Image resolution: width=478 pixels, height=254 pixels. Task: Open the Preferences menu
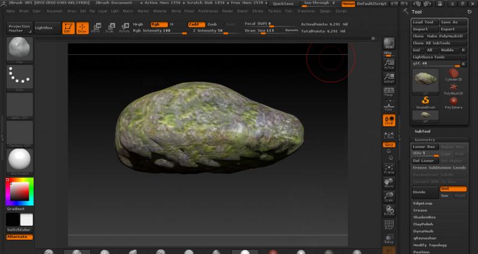pyautogui.click(x=208, y=11)
